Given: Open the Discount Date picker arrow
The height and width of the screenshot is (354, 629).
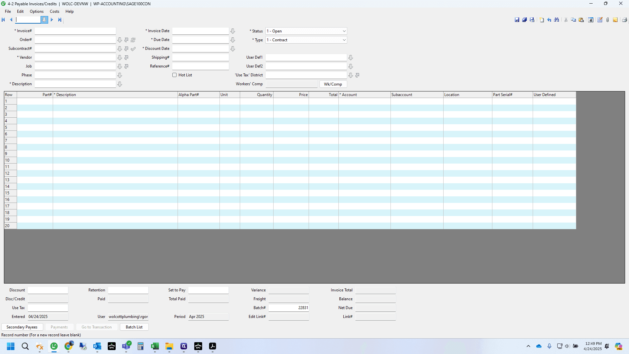Looking at the screenshot, I should 233,49.
